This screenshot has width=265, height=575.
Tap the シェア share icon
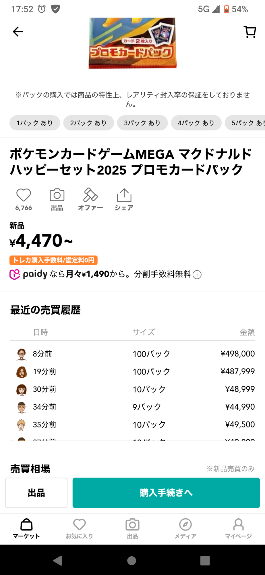[x=124, y=195]
